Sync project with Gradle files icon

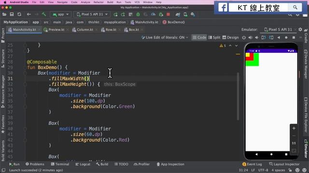(x=178, y=14)
